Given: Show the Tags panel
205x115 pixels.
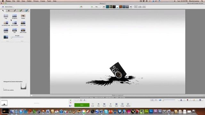Looking at the screenshot, I should (x=194, y=100).
